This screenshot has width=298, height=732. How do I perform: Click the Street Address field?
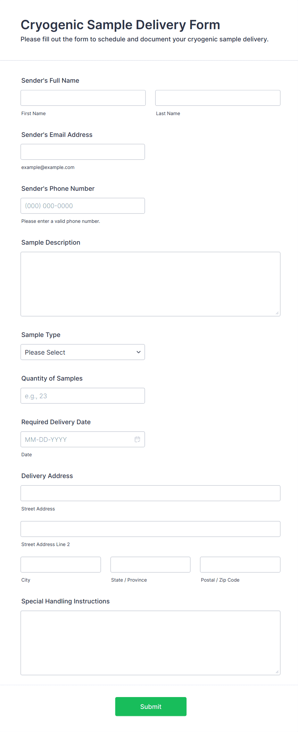(x=150, y=493)
